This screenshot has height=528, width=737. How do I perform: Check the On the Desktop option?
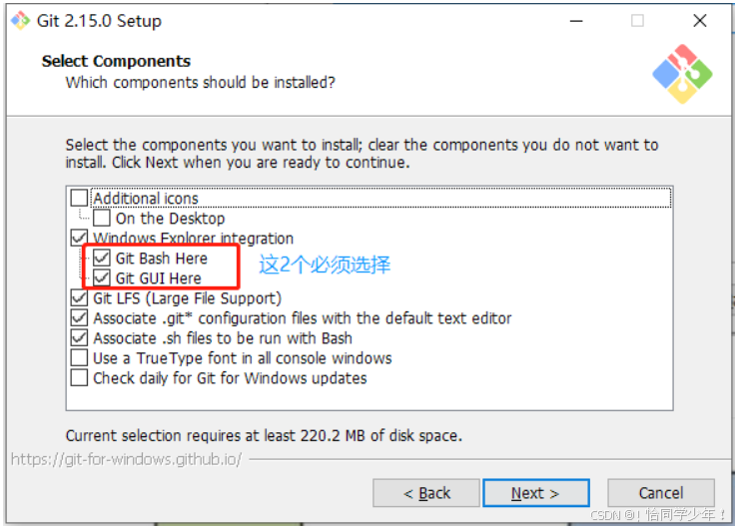coord(102,218)
